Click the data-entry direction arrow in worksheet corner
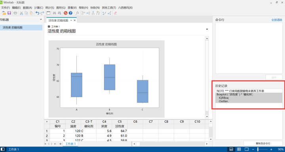Viewport: 285px width, 152px height. (x=47, y=122)
